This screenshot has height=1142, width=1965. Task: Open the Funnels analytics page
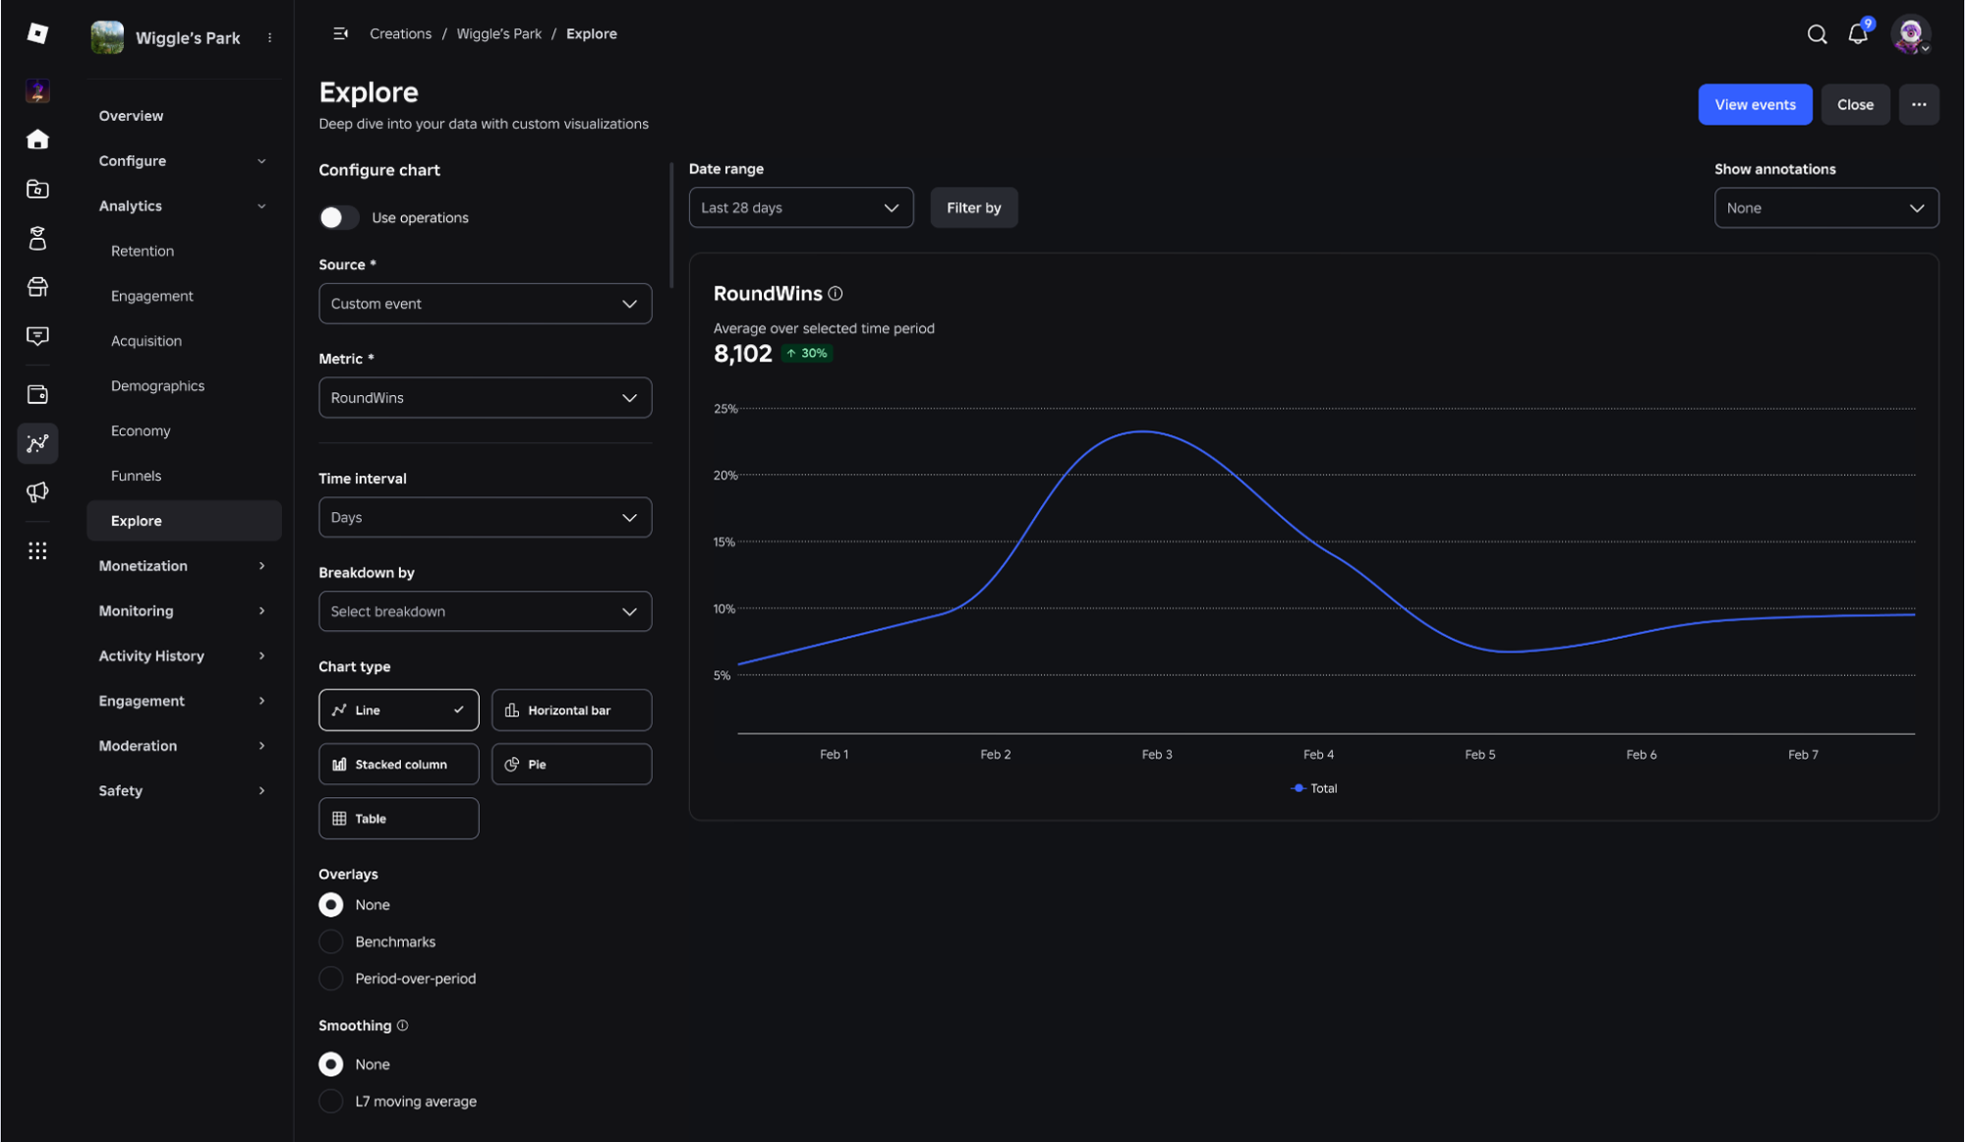pyautogui.click(x=136, y=476)
